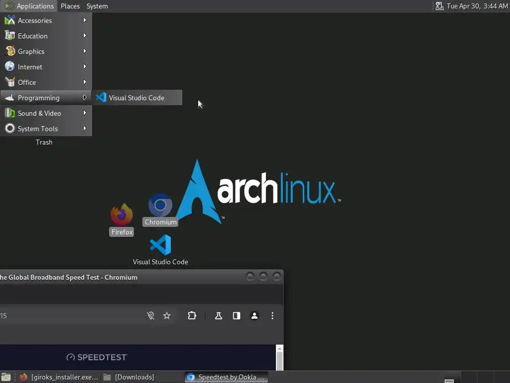
Task: Expand submenu arrow next to Graphics
Action: [x=85, y=51]
